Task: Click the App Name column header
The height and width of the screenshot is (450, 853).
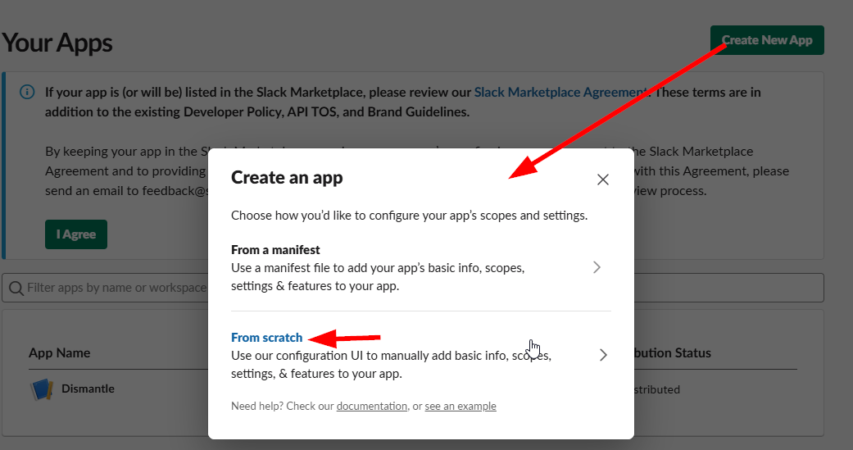Action: tap(59, 353)
